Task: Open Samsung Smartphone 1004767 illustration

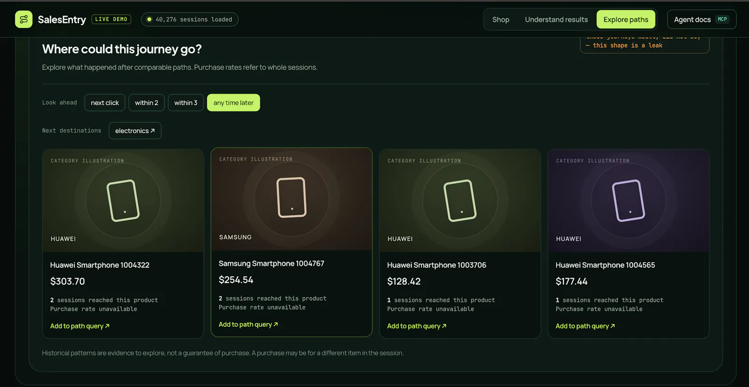Action: pyautogui.click(x=291, y=199)
